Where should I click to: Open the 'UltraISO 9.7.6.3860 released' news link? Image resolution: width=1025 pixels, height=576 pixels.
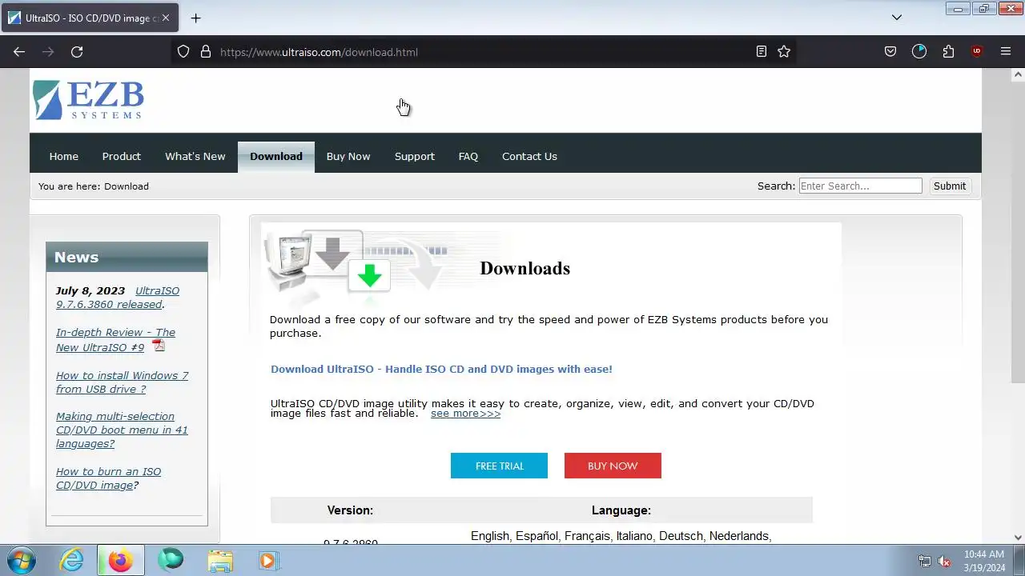click(118, 298)
